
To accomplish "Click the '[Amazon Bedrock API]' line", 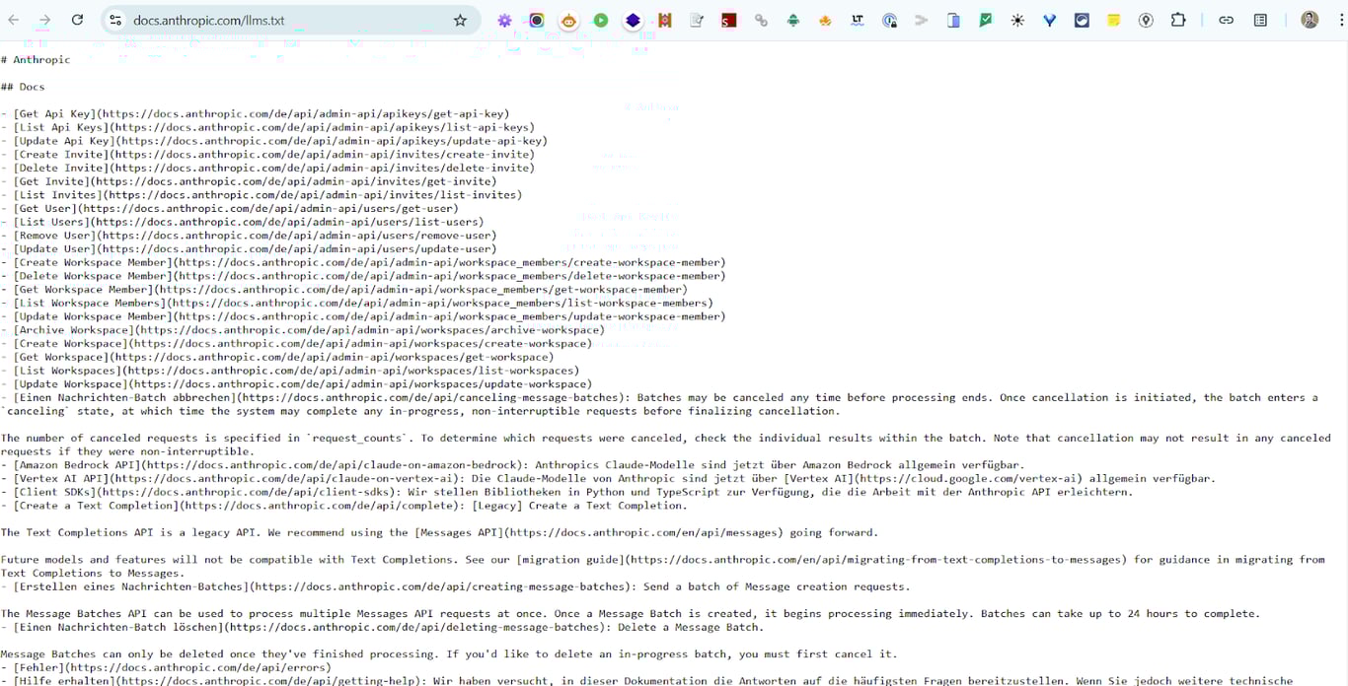I will pos(512,465).
